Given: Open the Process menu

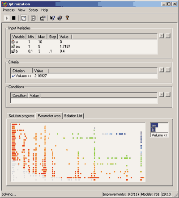Looking at the screenshot, I should [9, 10].
